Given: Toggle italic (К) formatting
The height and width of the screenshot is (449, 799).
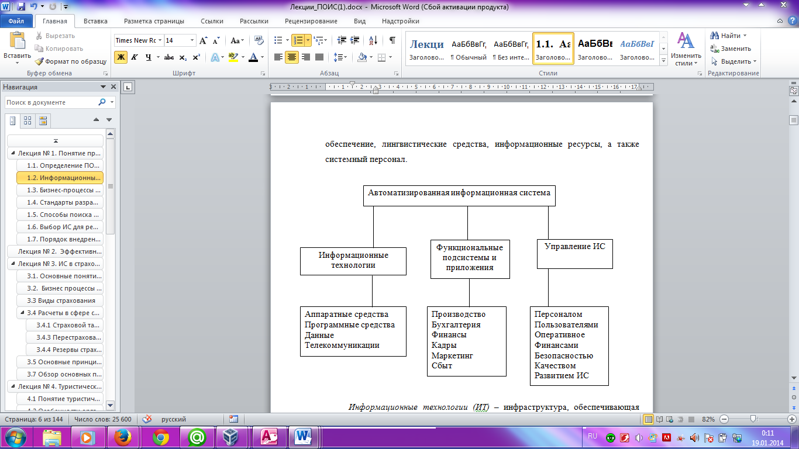Looking at the screenshot, I should pos(135,57).
